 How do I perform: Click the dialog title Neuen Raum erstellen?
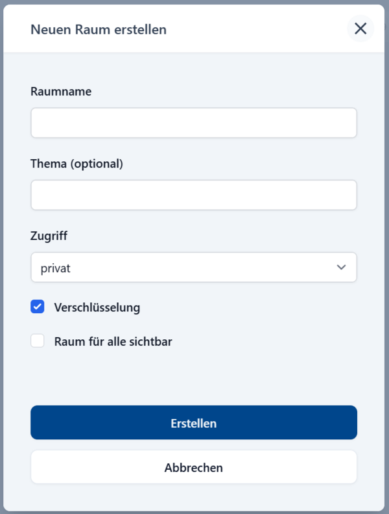click(99, 29)
